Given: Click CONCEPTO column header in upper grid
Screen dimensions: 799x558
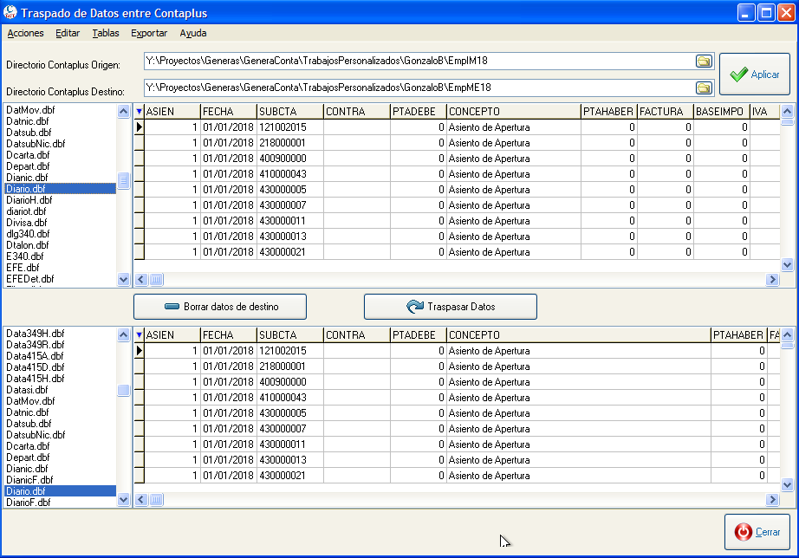Looking at the screenshot, I should [514, 112].
